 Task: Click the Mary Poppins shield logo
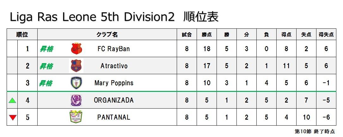point(76,83)
